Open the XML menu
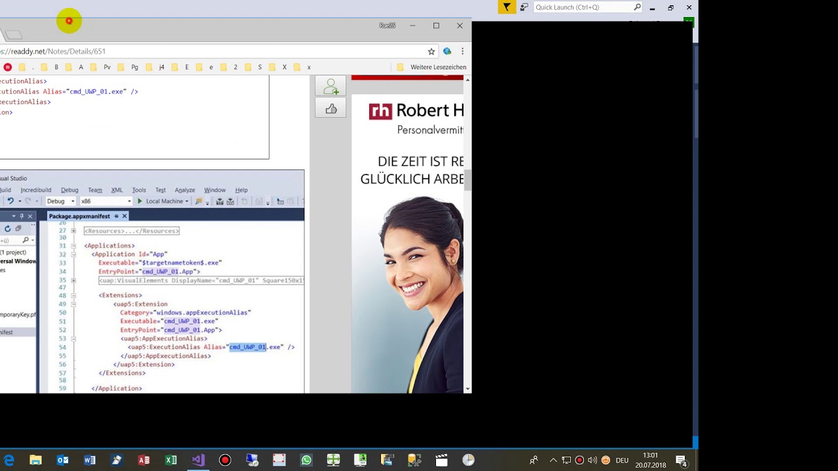Viewport: 838px width, 471px height. 117,190
